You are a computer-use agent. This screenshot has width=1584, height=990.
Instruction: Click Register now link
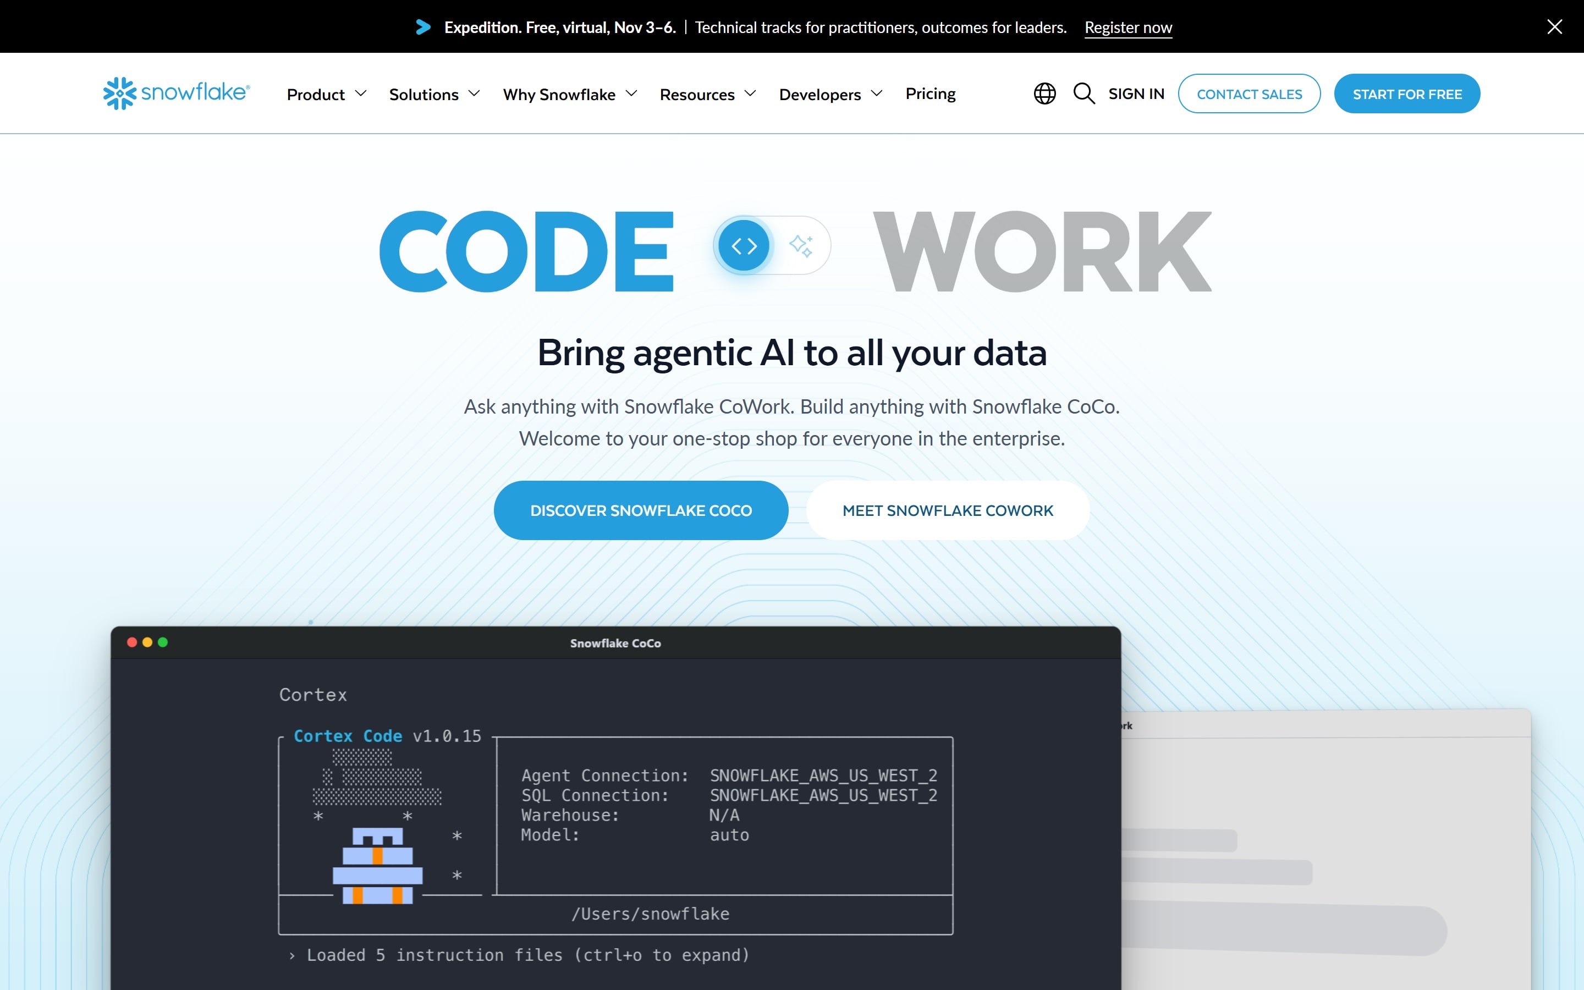click(1128, 28)
